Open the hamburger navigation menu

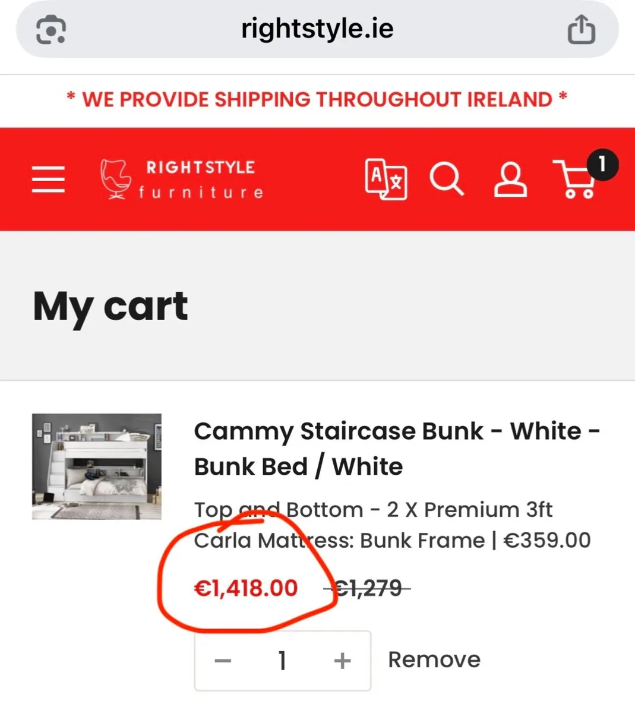[48, 179]
